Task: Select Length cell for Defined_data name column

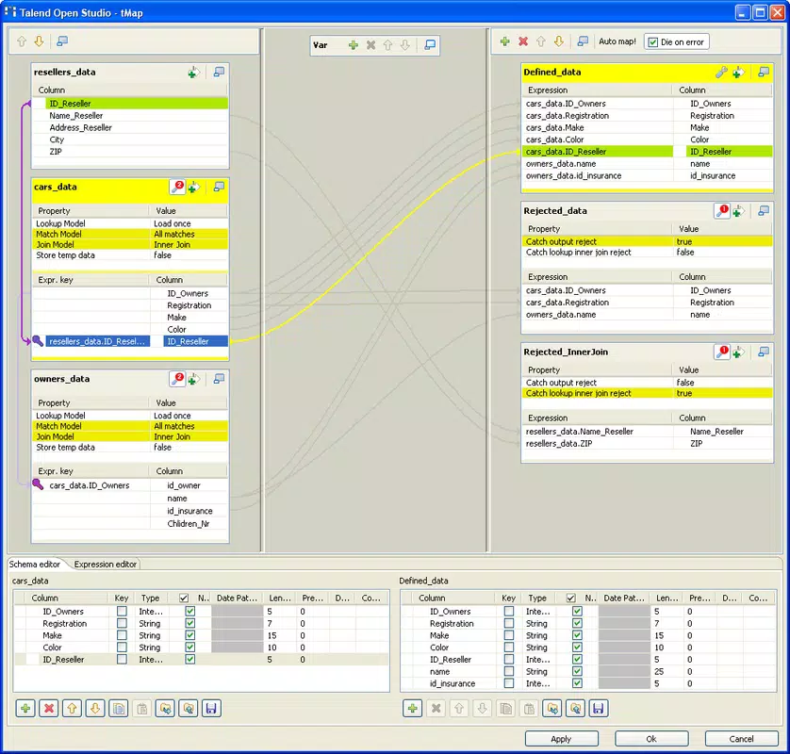Action: pyautogui.click(x=666, y=671)
